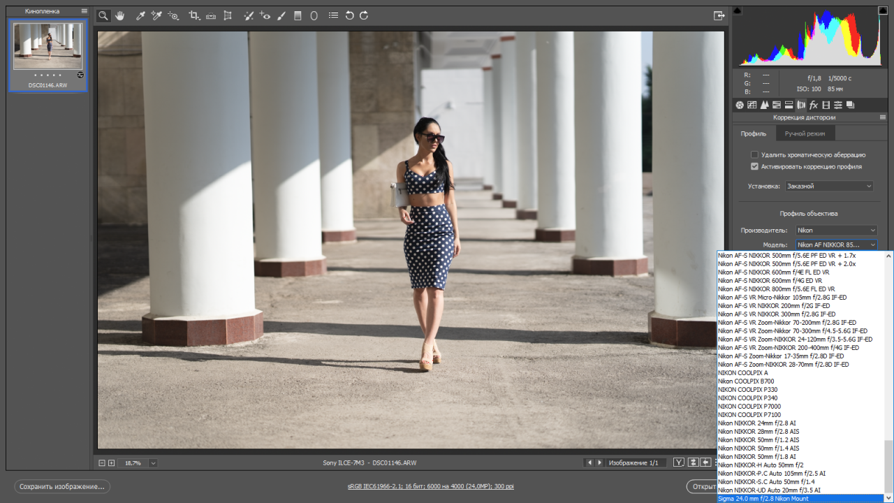Choose 'Nikon NIKKOR 24mm f/2.8 AI'
Screen dimensions: 894x503
(x=800, y=423)
